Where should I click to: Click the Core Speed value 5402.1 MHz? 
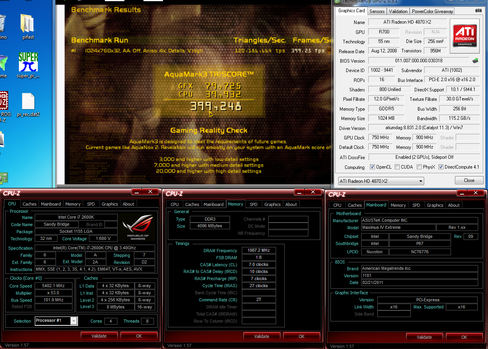pos(54,286)
